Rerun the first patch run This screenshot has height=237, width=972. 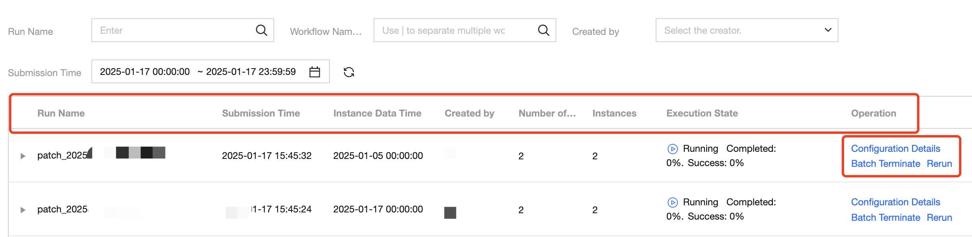(939, 164)
